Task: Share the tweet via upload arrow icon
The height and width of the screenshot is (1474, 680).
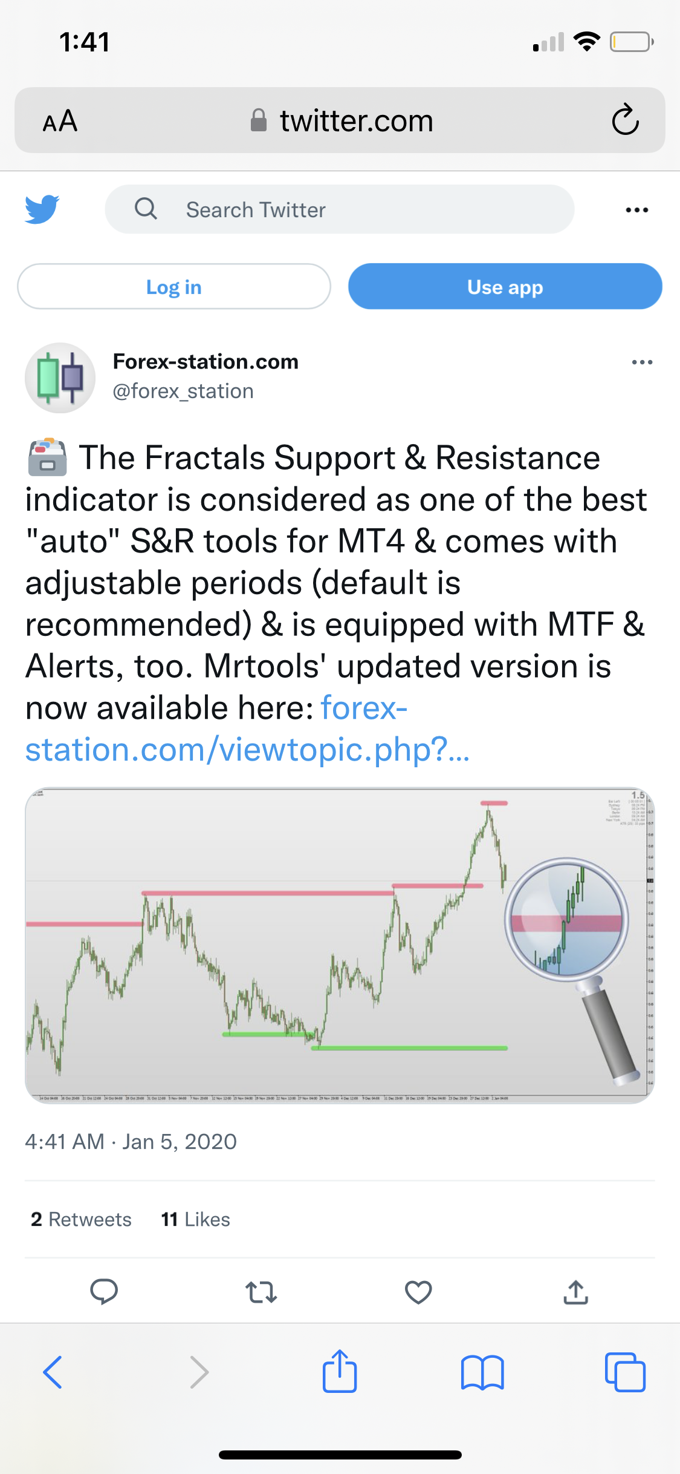Action: coord(575,1292)
